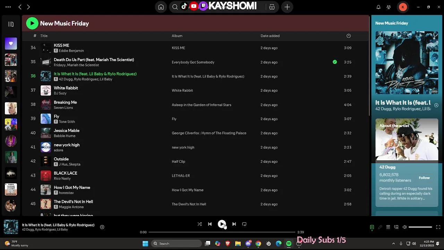Adjust the volume slider
This screenshot has height=250, width=444.
click(420, 227)
